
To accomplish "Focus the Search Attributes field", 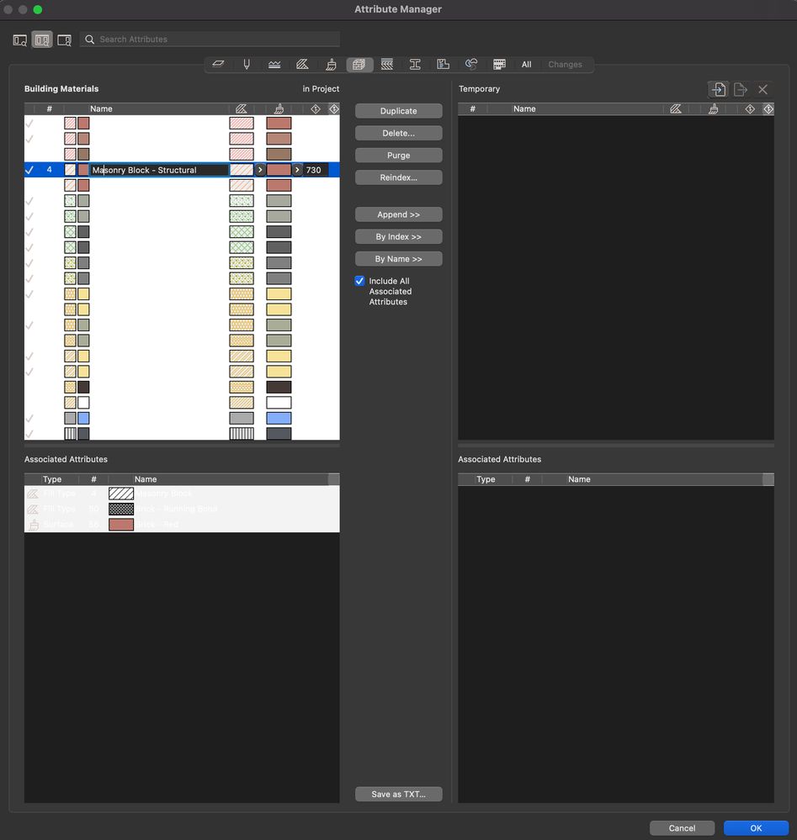I will click(x=210, y=40).
